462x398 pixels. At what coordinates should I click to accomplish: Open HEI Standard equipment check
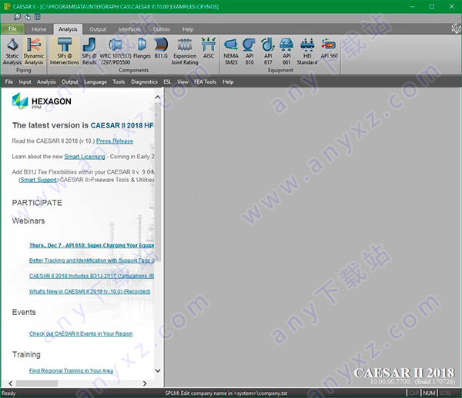point(307,51)
